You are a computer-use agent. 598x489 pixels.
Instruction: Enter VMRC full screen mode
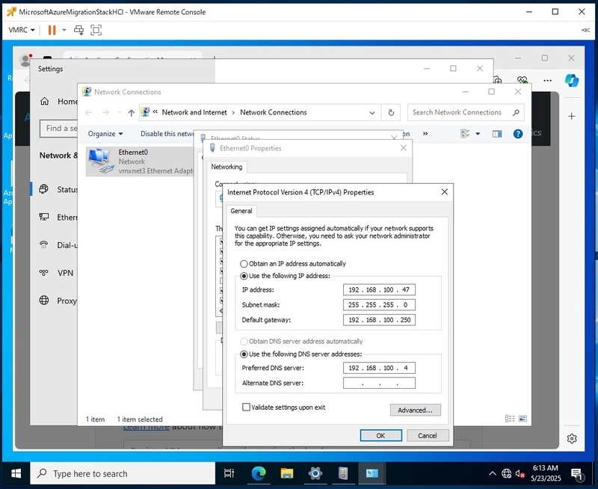pos(96,30)
